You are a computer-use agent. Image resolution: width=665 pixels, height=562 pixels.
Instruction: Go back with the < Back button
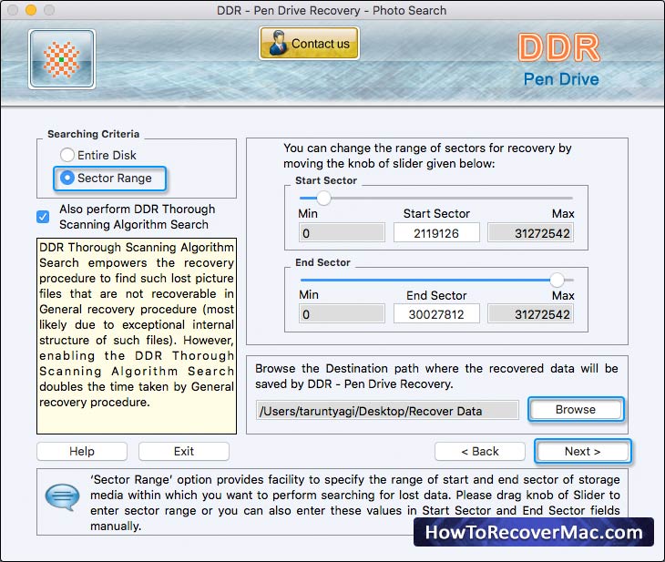[x=480, y=451]
